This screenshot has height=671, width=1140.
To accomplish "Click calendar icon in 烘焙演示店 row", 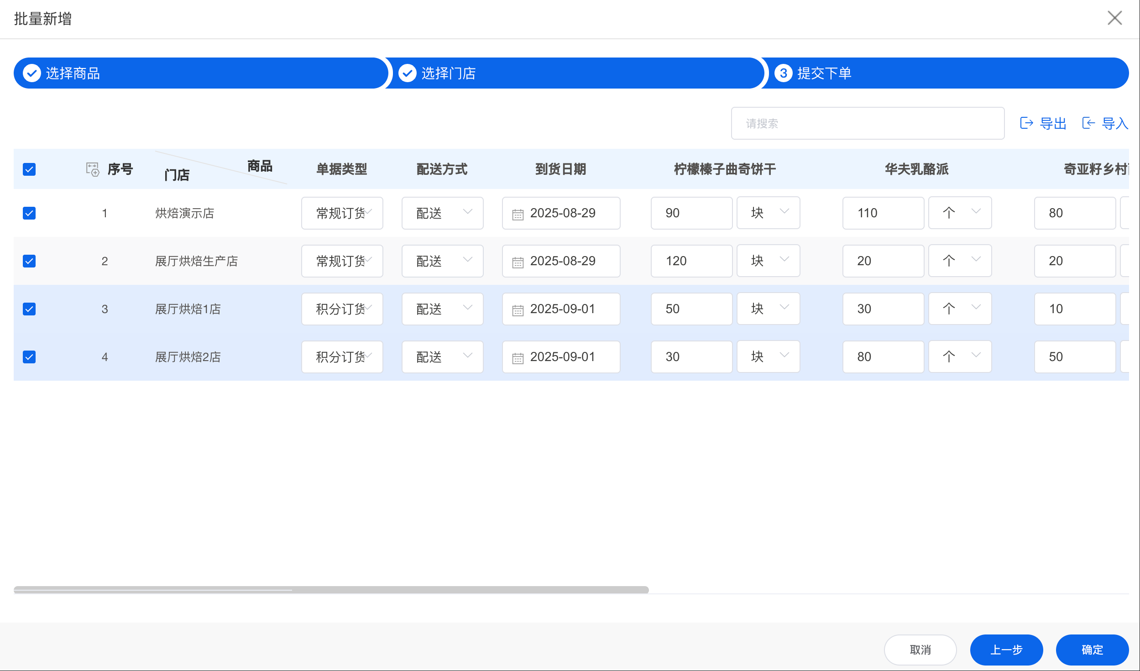I will coord(518,214).
